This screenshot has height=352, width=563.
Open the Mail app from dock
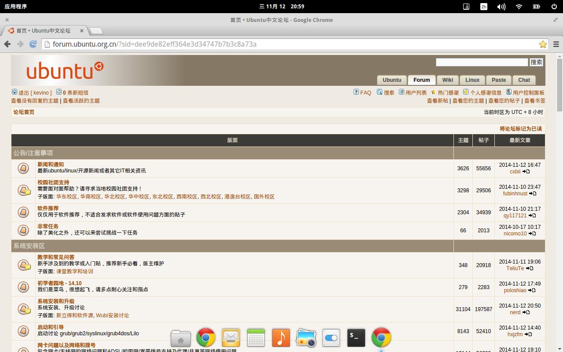(x=231, y=338)
